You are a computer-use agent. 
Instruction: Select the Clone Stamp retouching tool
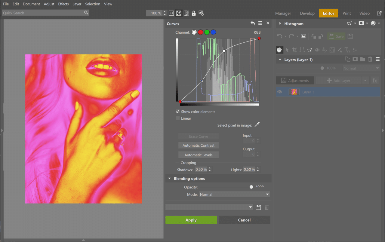[325, 50]
